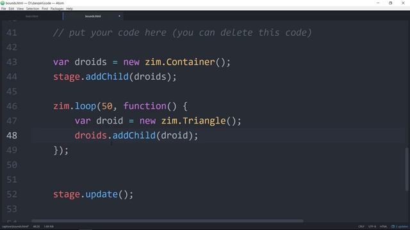Click the modified dot on bounds.html tab
The width and height of the screenshot is (410, 230).
point(119,16)
